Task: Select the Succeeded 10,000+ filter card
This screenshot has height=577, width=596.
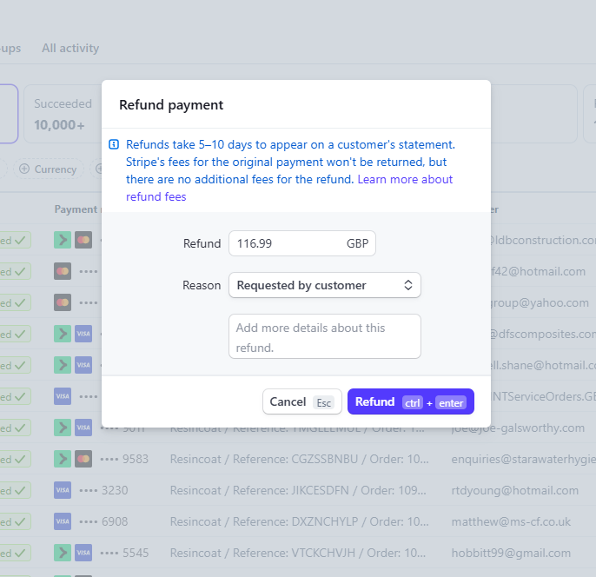Action: [63, 114]
